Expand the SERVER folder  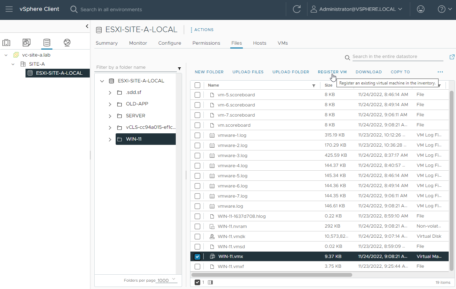[x=110, y=116]
